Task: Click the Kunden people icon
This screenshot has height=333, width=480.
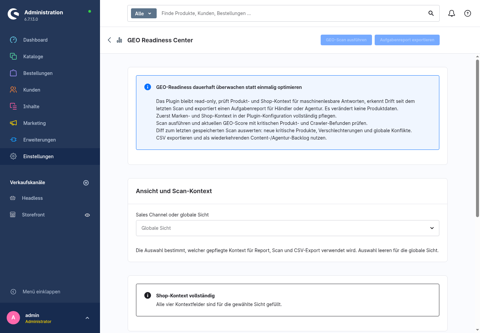Action: (13, 90)
